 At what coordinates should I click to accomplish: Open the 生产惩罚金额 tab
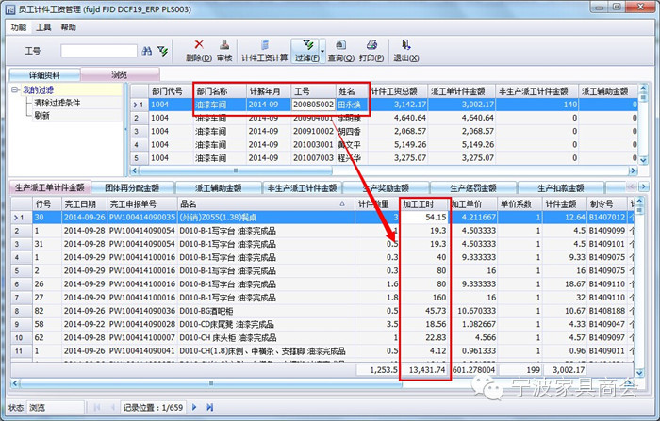[x=473, y=188]
